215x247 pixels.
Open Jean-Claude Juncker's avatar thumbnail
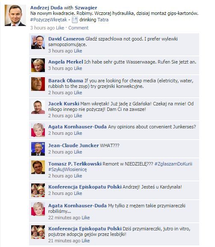pyautogui.click(x=38, y=149)
